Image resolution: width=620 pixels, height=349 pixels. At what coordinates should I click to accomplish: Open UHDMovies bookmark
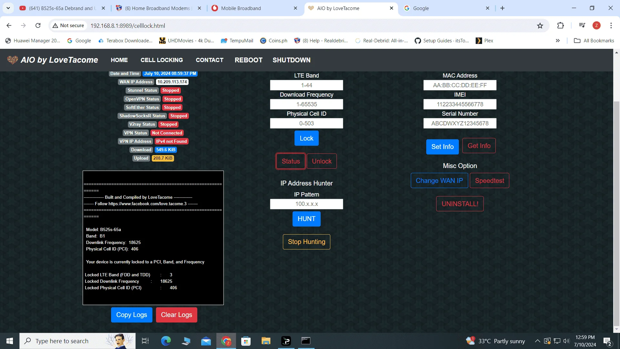coord(187,40)
